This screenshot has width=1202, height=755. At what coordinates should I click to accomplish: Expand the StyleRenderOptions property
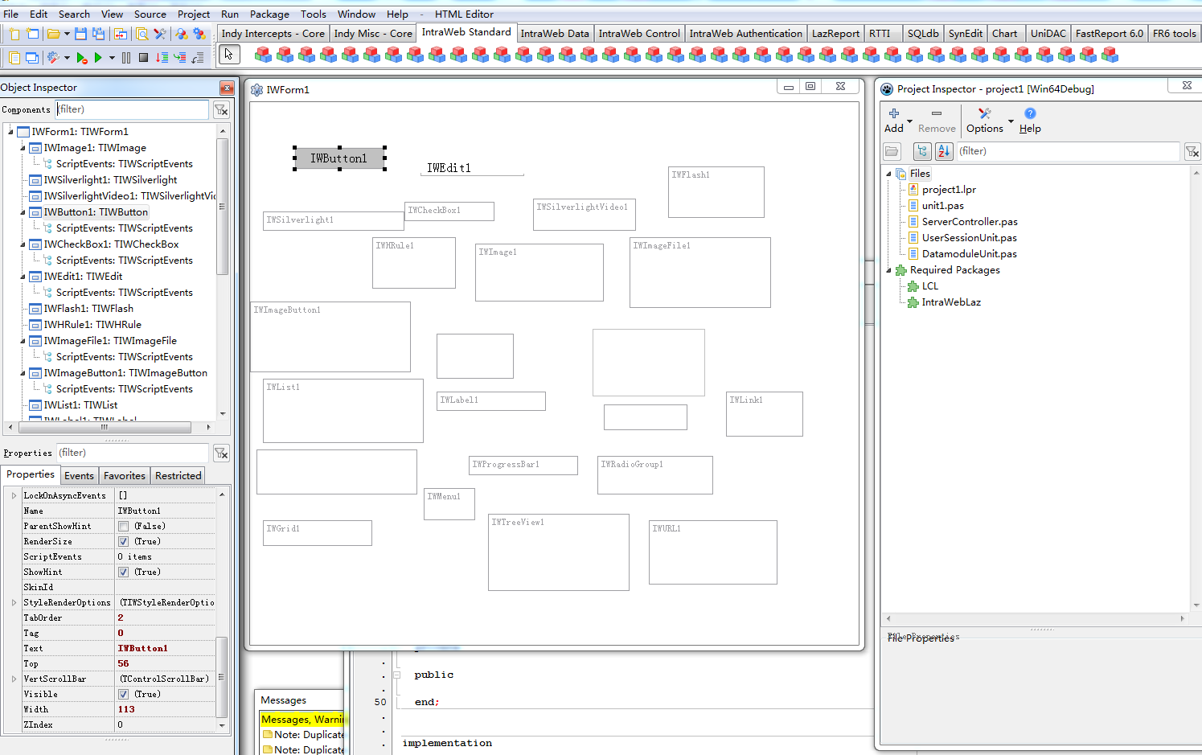pos(14,602)
